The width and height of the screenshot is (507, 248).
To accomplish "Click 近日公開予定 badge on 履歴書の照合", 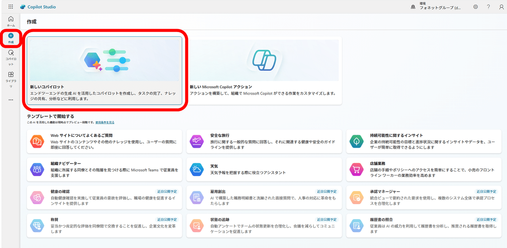I will click(488, 220).
